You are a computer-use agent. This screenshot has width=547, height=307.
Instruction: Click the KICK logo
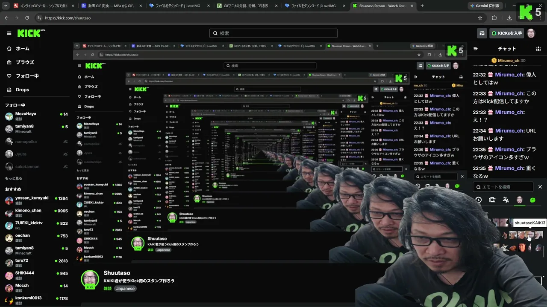pos(31,33)
